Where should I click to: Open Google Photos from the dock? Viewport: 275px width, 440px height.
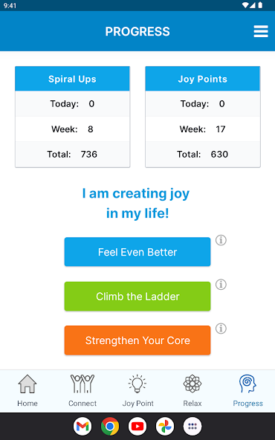click(x=165, y=427)
